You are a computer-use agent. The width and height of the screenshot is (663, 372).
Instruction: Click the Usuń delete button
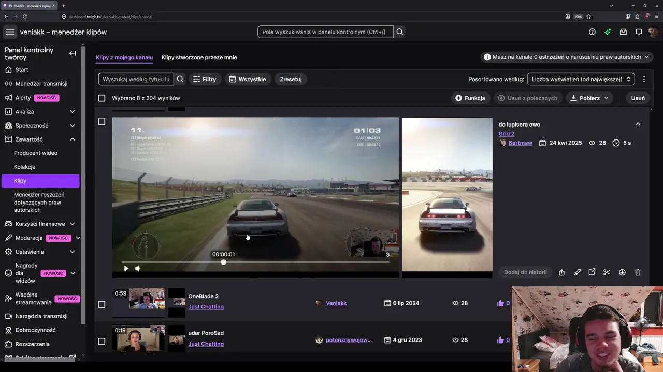click(x=638, y=98)
